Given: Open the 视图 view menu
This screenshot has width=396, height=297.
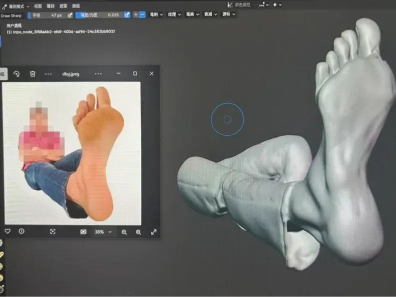Looking at the screenshot, I should 37,6.
